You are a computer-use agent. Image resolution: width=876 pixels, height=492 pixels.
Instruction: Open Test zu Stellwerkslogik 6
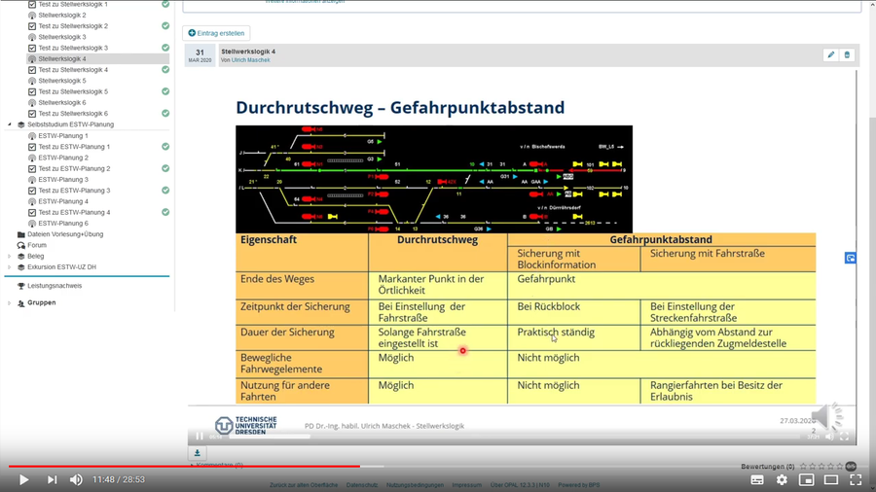(73, 113)
